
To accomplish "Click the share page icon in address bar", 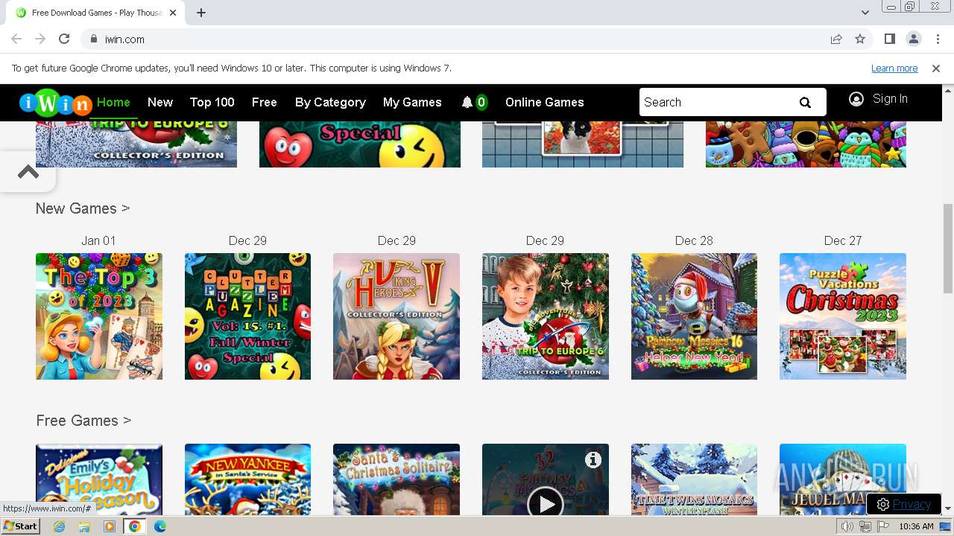I will (836, 39).
